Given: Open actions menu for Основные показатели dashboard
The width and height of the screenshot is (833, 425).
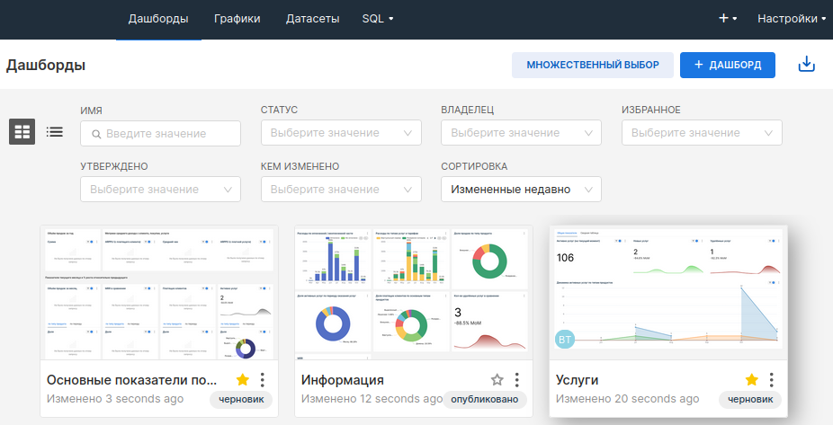Looking at the screenshot, I should pos(263,380).
